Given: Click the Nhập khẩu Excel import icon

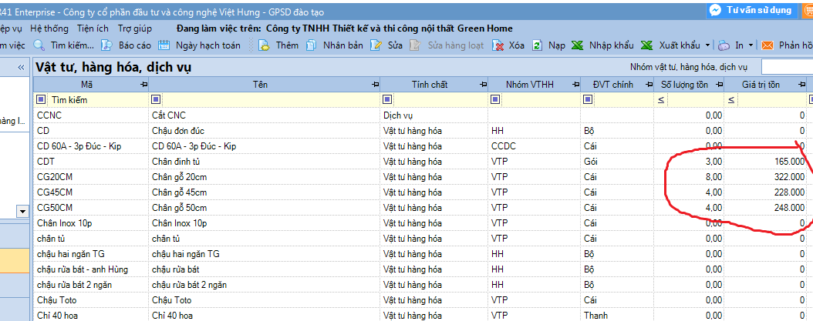Looking at the screenshot, I should click(577, 45).
